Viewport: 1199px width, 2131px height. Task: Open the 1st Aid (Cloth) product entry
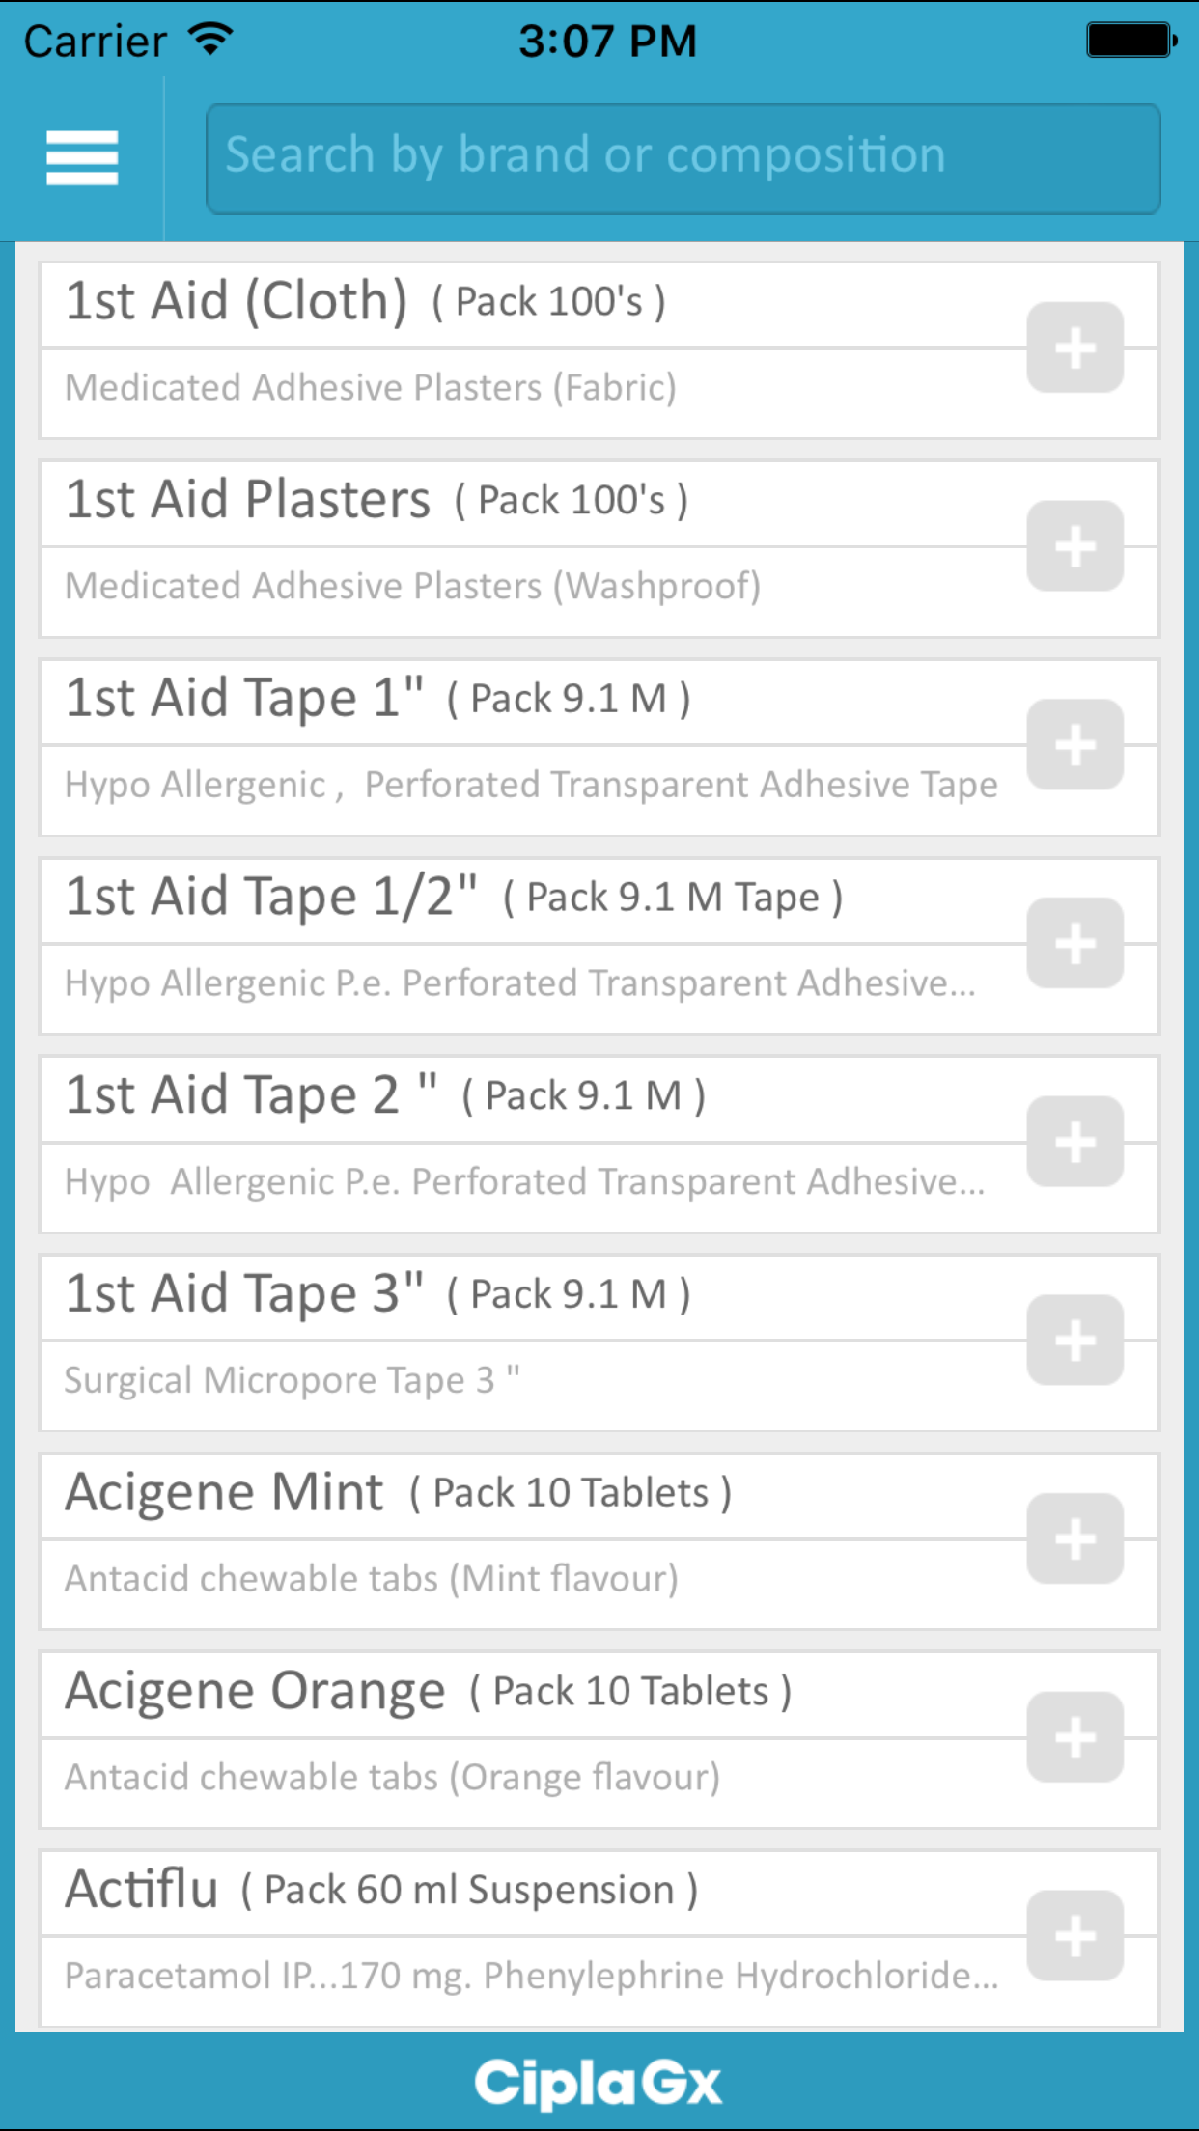click(237, 301)
